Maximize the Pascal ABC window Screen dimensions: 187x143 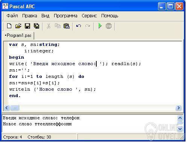(x=170, y=6)
